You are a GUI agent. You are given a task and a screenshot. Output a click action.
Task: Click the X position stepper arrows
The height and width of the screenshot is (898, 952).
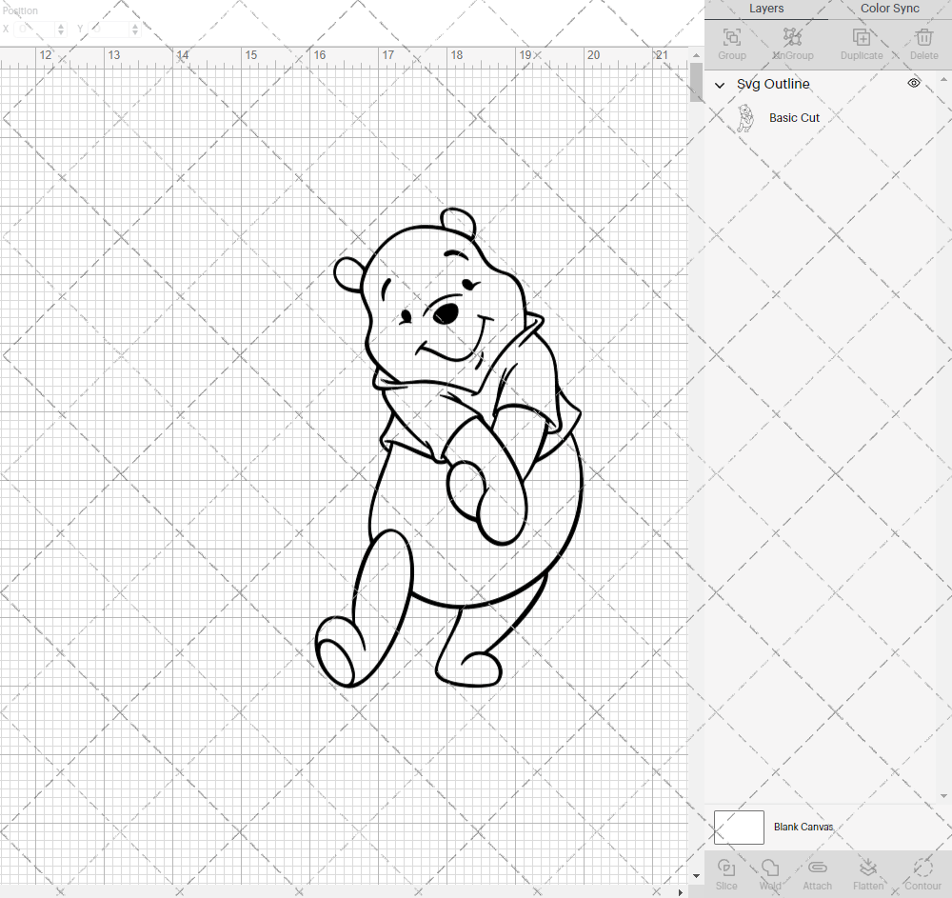point(61,29)
